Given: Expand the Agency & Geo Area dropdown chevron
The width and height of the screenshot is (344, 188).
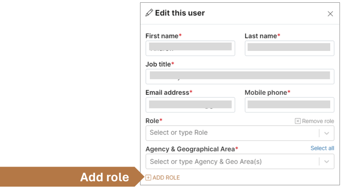Looking at the screenshot, I should tap(327, 162).
